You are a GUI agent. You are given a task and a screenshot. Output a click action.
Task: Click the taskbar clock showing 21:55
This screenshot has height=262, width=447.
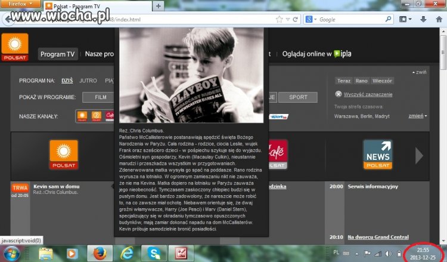(x=423, y=254)
